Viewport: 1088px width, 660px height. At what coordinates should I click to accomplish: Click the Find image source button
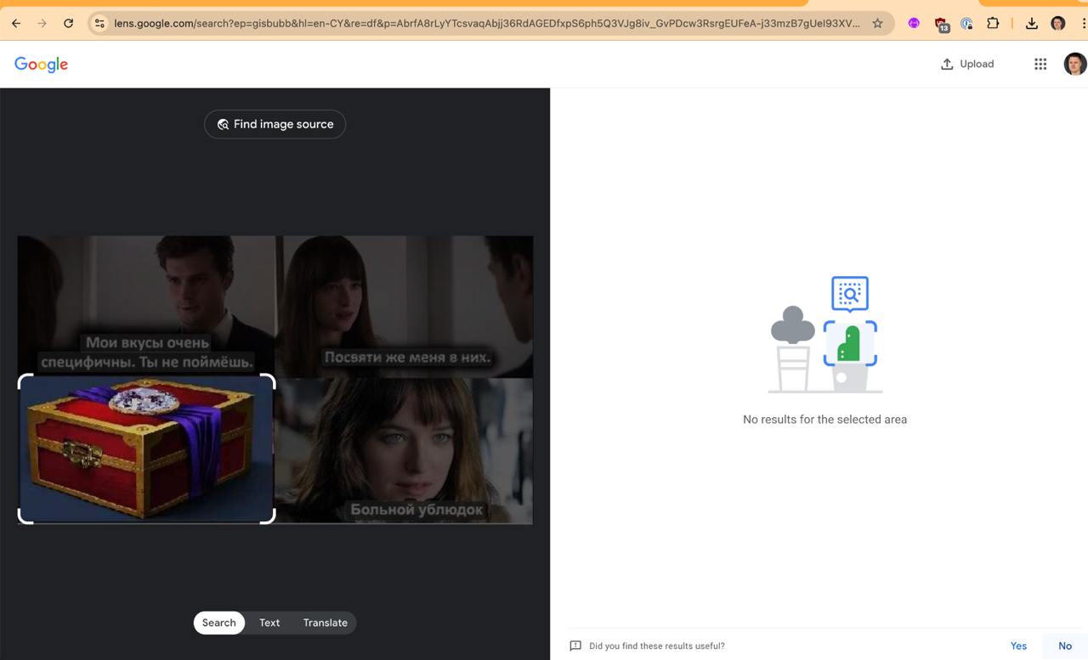pyautogui.click(x=275, y=124)
